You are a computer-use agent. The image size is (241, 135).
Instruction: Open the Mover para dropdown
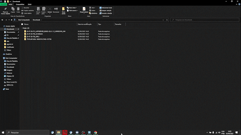pos(38,11)
